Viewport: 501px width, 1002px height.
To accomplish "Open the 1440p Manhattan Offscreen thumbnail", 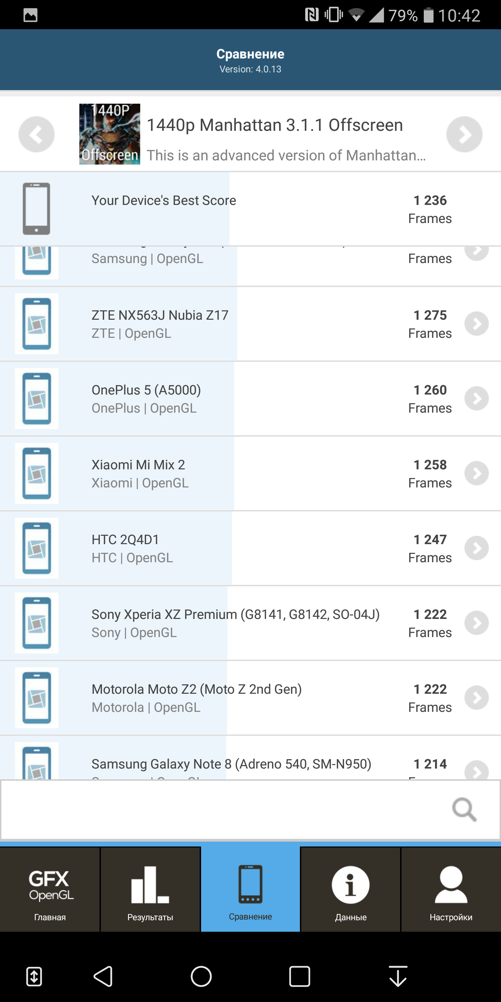I will pyautogui.click(x=110, y=134).
